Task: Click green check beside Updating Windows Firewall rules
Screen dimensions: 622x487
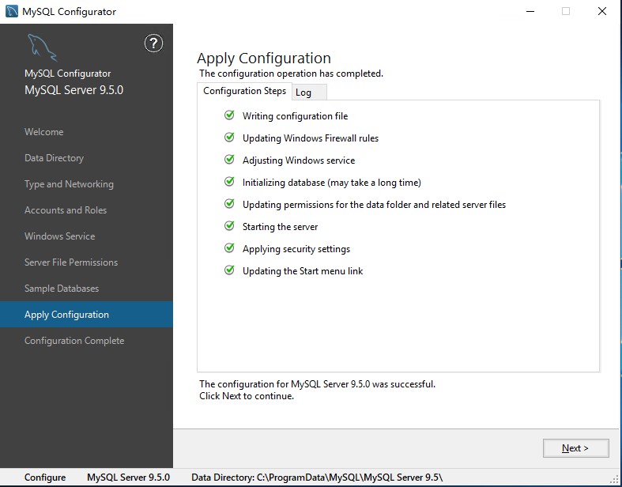Action: [x=229, y=138]
